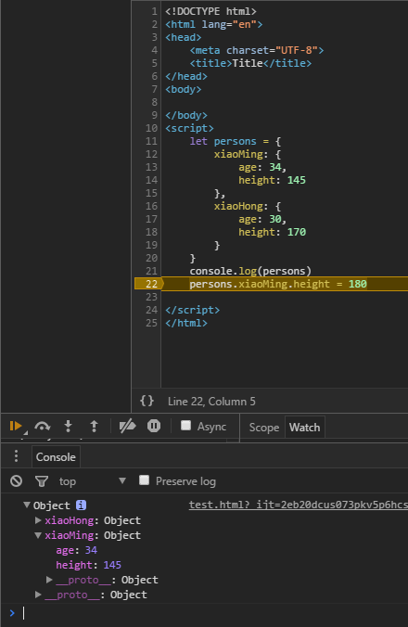Open the top execution context dropdown
The height and width of the screenshot is (627, 408).
93,481
